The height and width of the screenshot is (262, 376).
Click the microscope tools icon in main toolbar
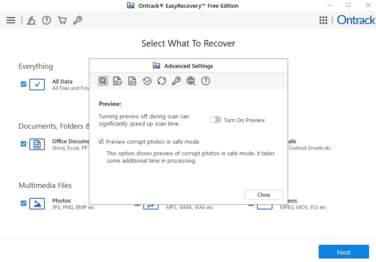point(31,20)
